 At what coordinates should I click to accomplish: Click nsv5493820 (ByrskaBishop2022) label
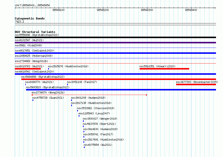point(48,87)
